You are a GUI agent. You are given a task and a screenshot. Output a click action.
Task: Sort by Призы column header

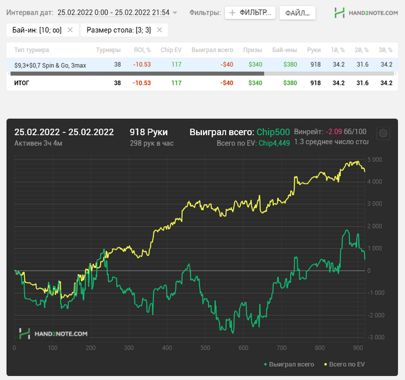[x=253, y=50]
